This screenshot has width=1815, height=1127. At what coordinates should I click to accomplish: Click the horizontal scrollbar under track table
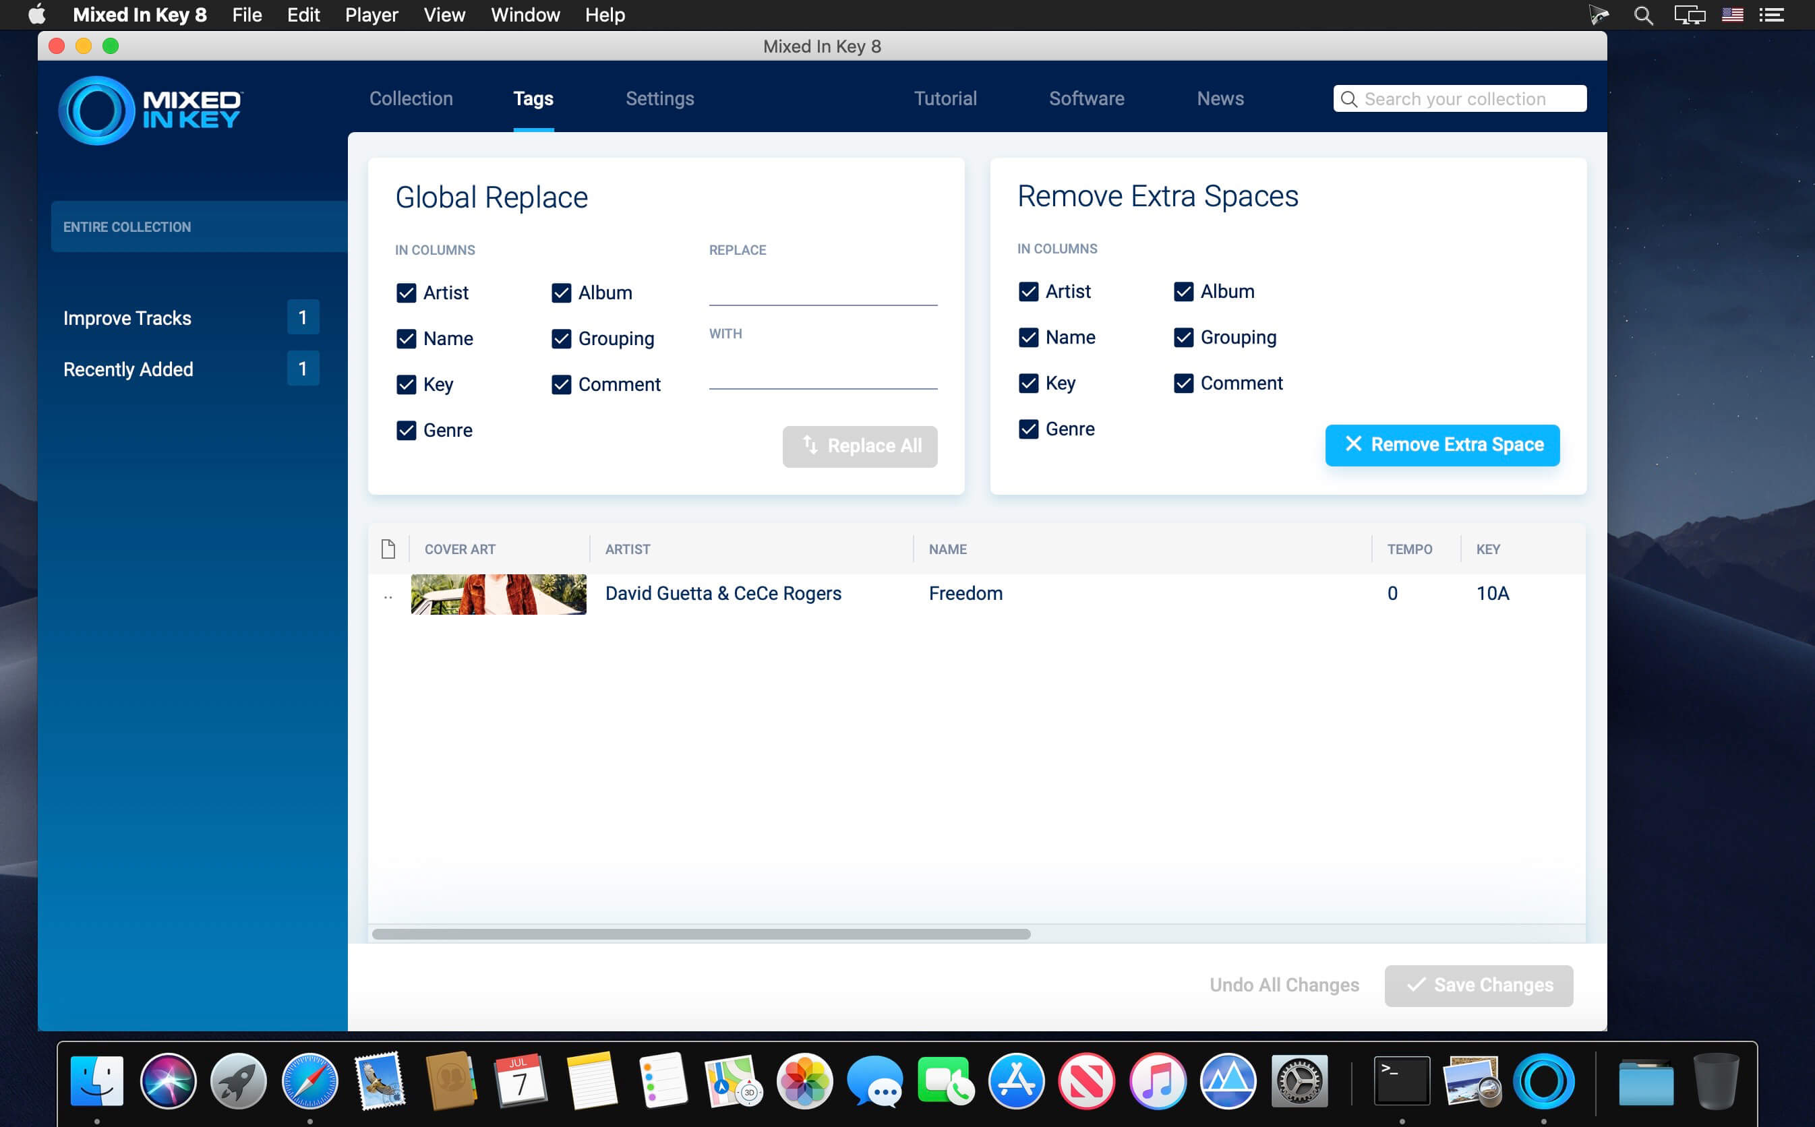click(701, 934)
